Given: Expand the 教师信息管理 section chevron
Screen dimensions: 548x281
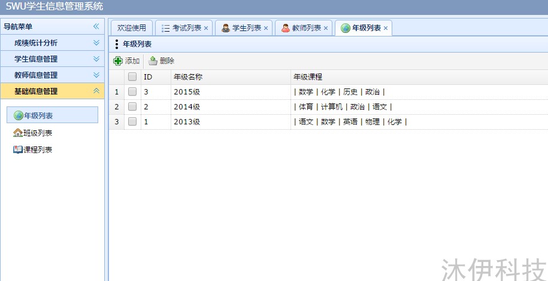Looking at the screenshot, I should pyautogui.click(x=96, y=75).
